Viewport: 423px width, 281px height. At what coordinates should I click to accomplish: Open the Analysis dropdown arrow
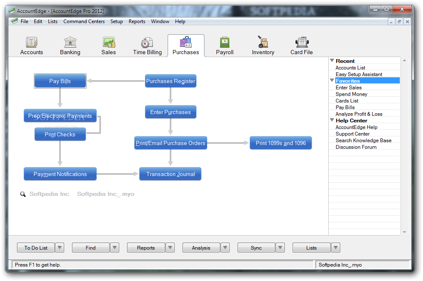(x=225, y=248)
